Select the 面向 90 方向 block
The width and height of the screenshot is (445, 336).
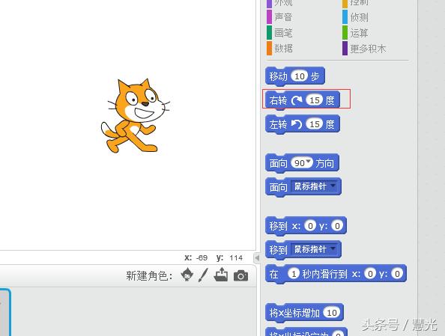pos(302,163)
